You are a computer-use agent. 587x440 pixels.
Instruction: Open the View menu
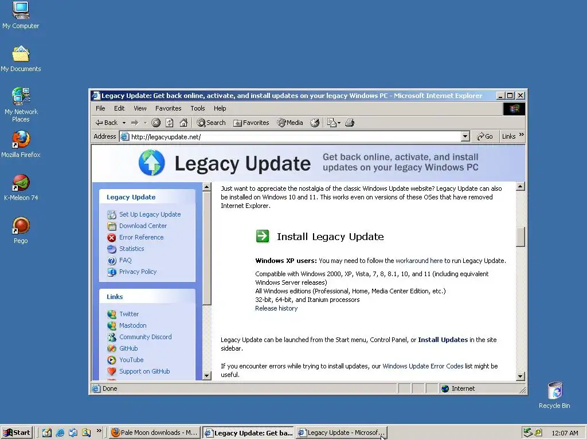pos(140,108)
